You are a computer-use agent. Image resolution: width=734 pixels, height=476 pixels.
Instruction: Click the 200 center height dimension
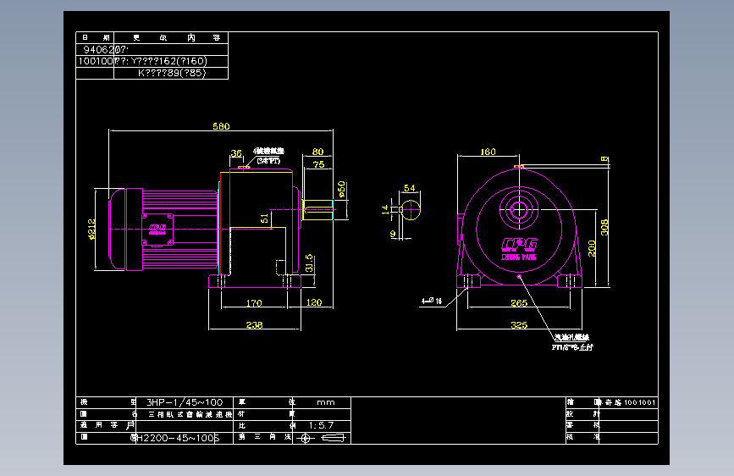pyautogui.click(x=592, y=248)
